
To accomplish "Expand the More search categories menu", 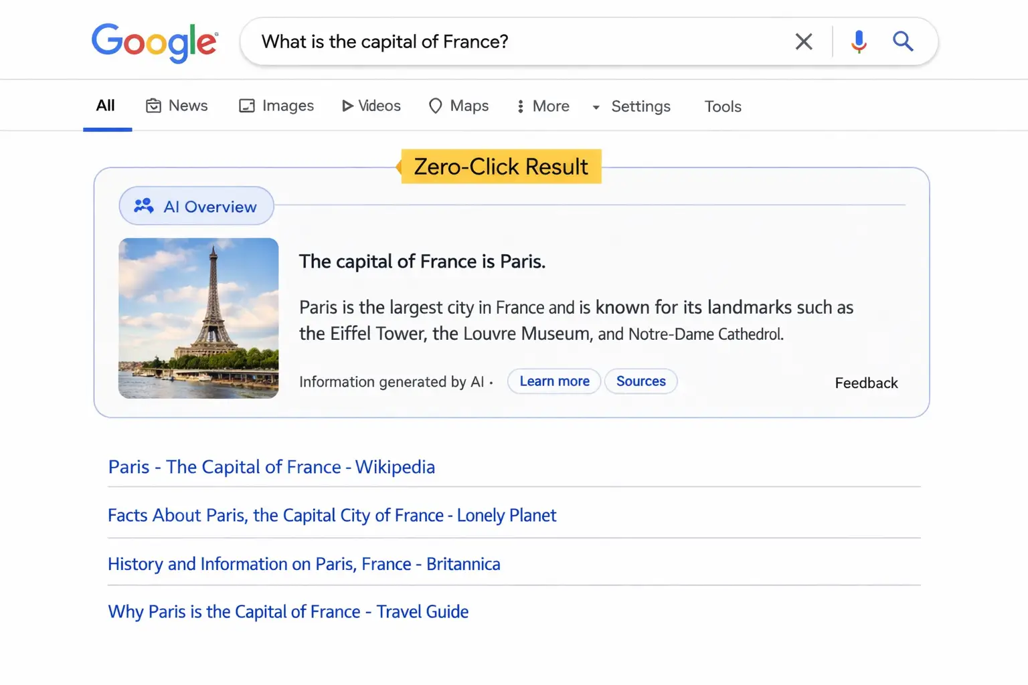I will tap(543, 106).
